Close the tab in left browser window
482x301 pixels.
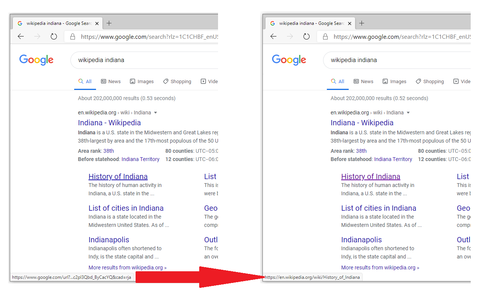[97, 23]
